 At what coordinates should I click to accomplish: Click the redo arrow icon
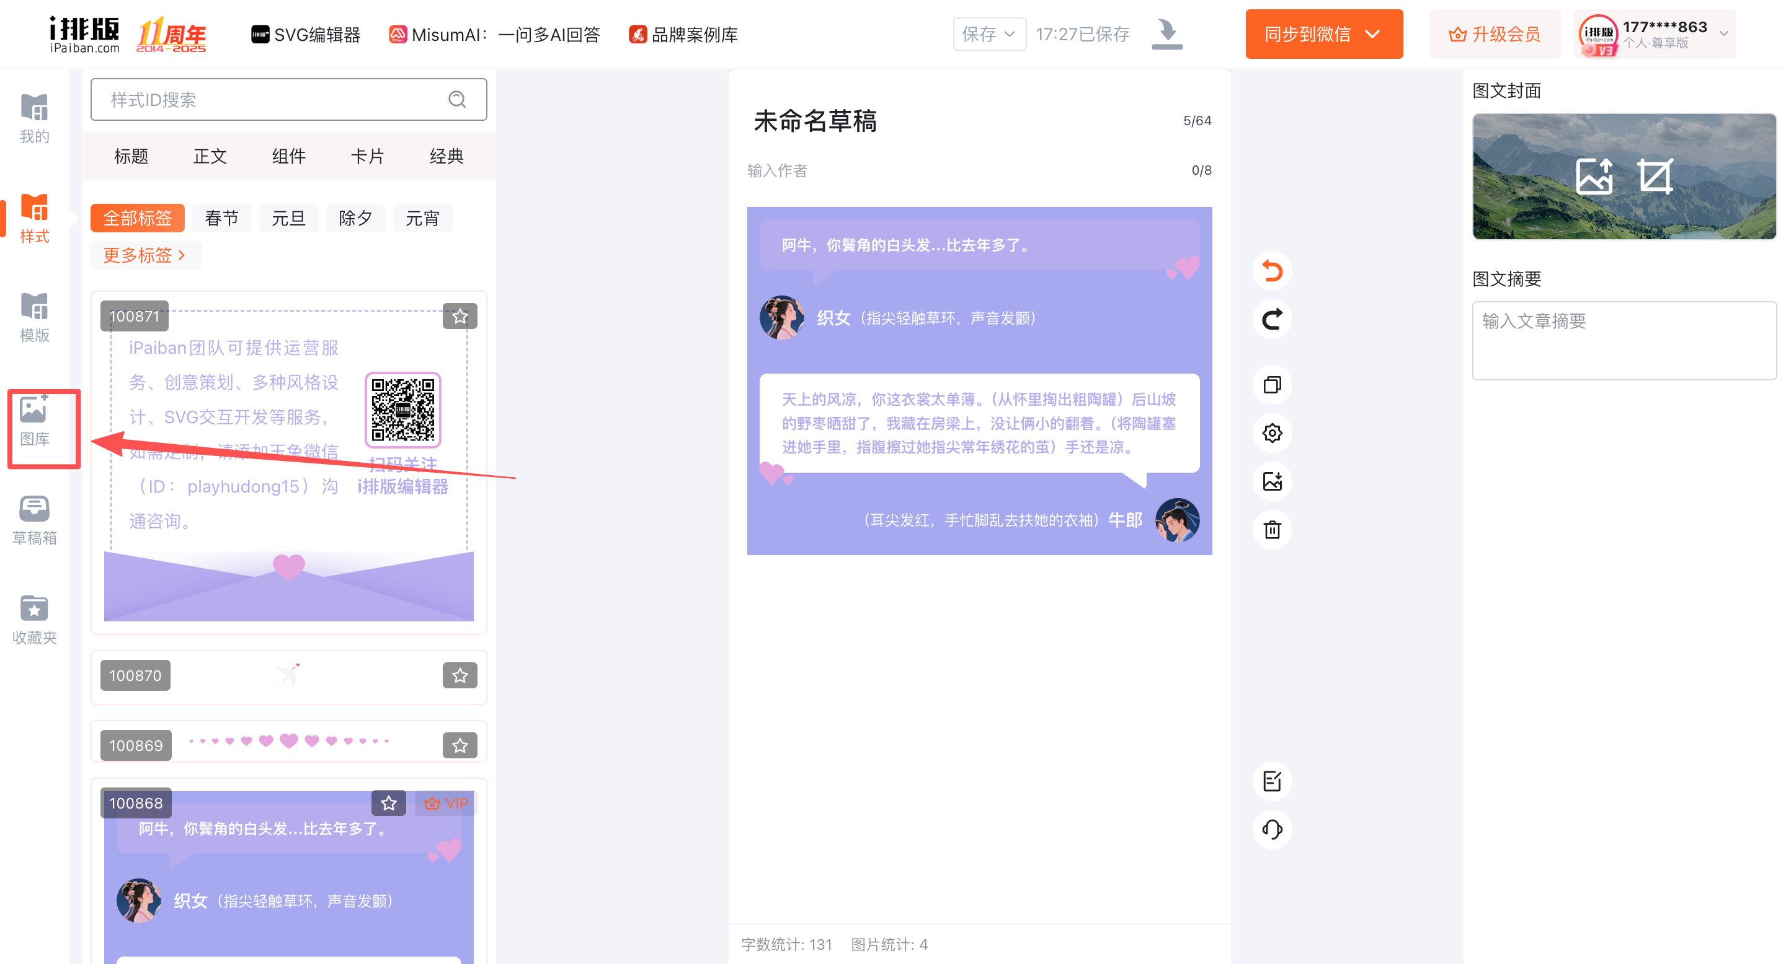(x=1271, y=319)
